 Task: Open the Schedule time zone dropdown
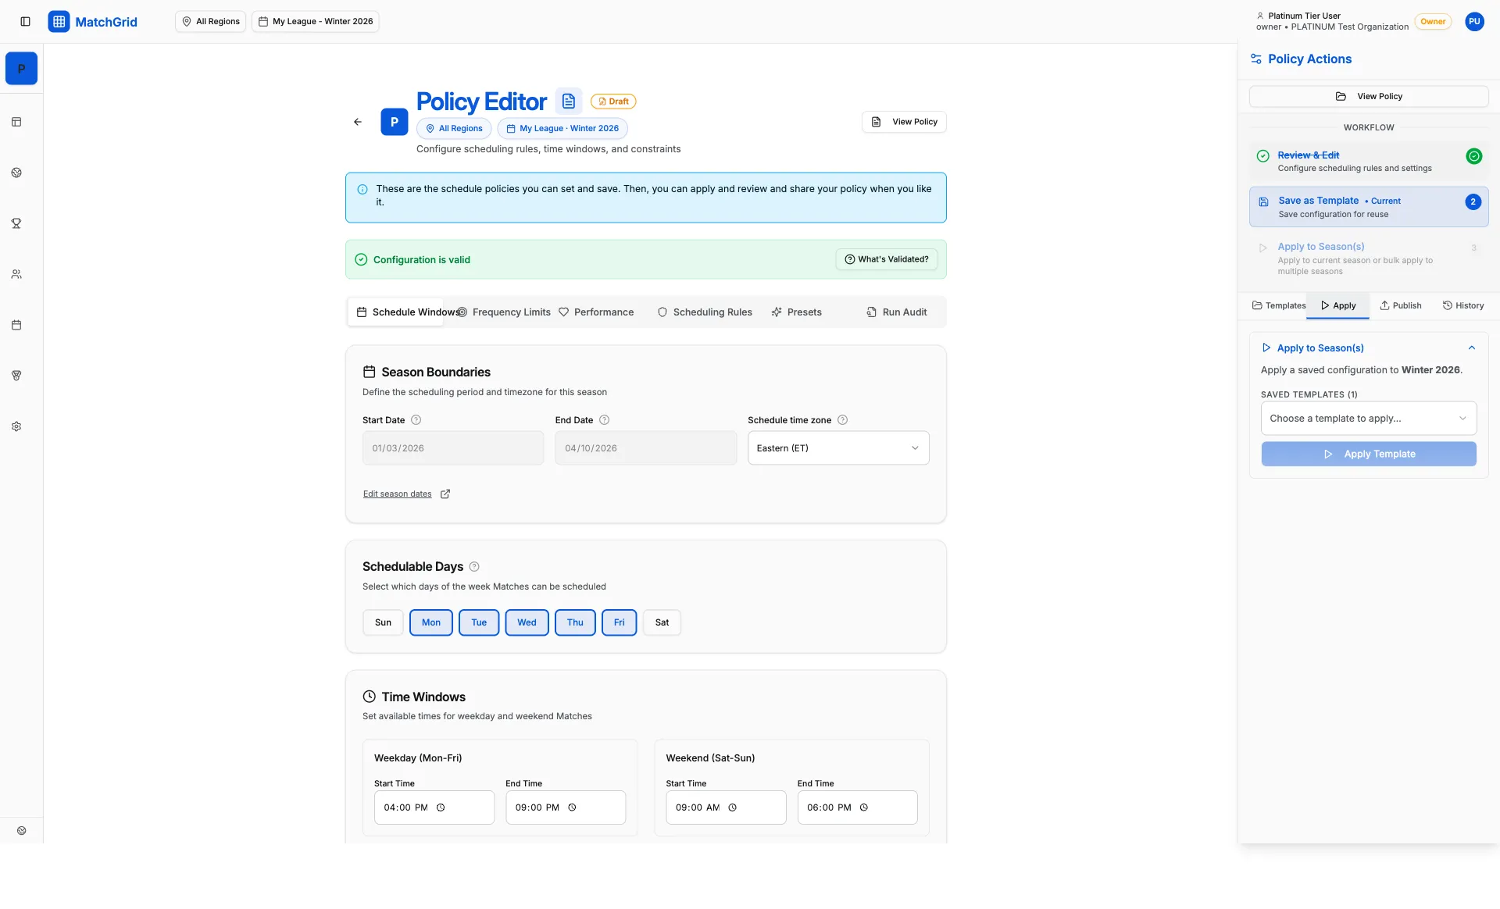pyautogui.click(x=837, y=447)
